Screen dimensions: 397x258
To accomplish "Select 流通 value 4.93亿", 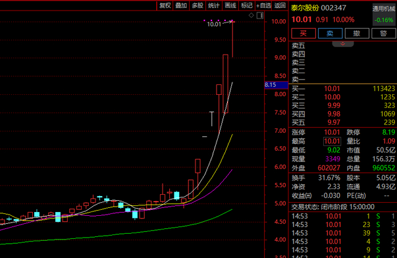I will coord(386,187).
